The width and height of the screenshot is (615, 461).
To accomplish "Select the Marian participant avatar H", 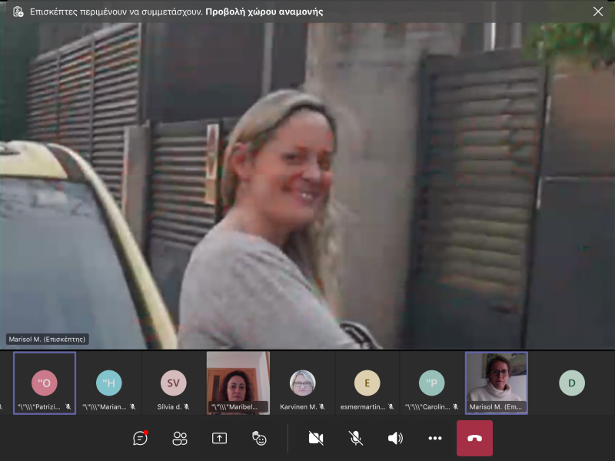I will pos(109,383).
